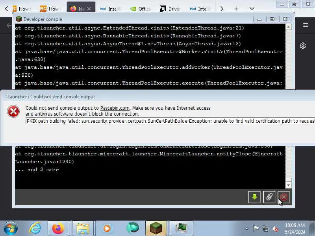Image resolution: width=315 pixels, height=236 pixels.
Task: Click the red X clear console button
Action: pyautogui.click(x=283, y=197)
